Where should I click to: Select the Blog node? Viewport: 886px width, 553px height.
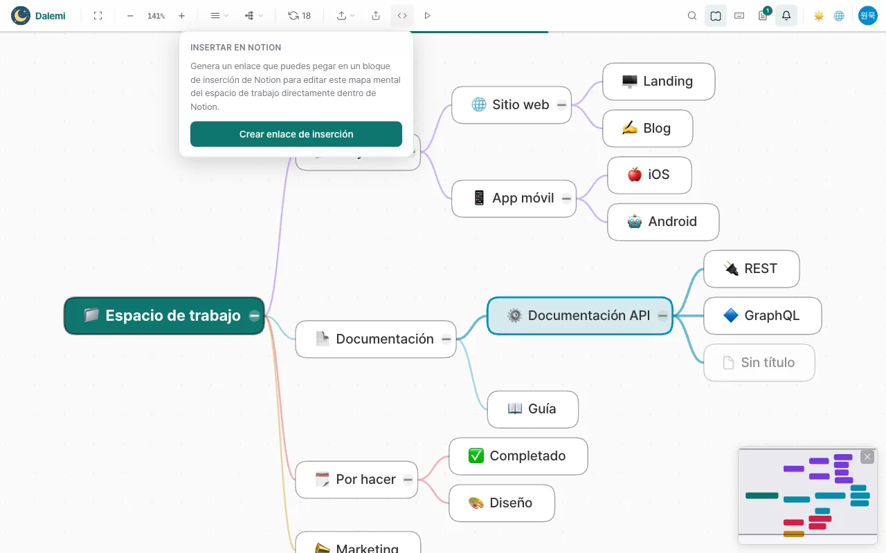647,129
